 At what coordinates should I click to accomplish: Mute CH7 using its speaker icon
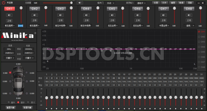[164, 15]
